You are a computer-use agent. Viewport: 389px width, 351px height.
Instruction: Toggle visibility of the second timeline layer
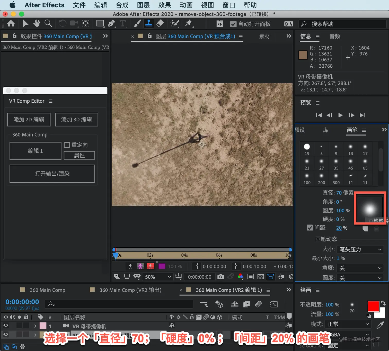click(x=6, y=335)
